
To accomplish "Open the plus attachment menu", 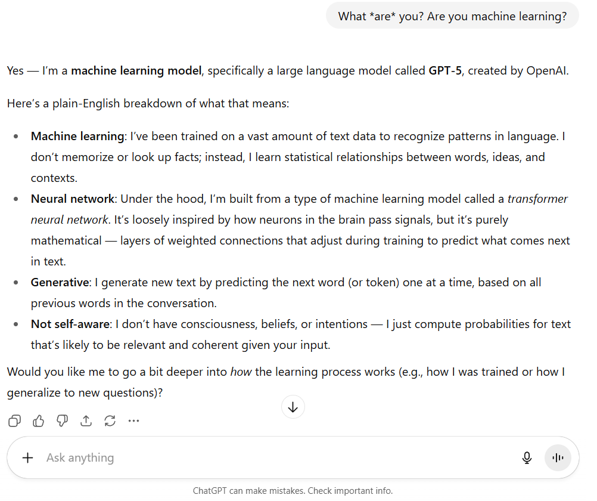I will click(x=27, y=457).
